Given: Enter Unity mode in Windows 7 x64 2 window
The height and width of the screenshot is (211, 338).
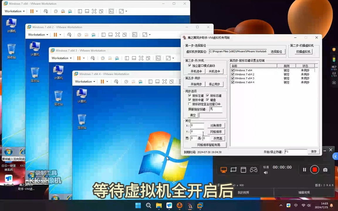Looking at the screenshot, I should pos(125,35).
